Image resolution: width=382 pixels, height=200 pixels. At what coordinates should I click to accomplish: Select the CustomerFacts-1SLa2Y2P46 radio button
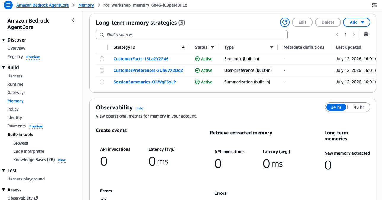tap(102, 59)
